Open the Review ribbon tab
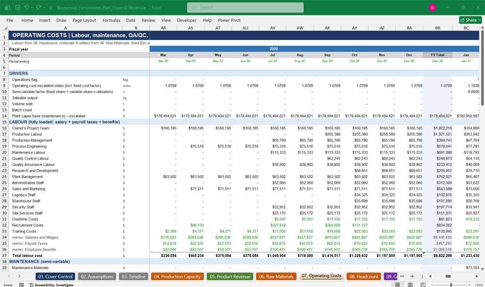The image size is (485, 287). point(148,20)
